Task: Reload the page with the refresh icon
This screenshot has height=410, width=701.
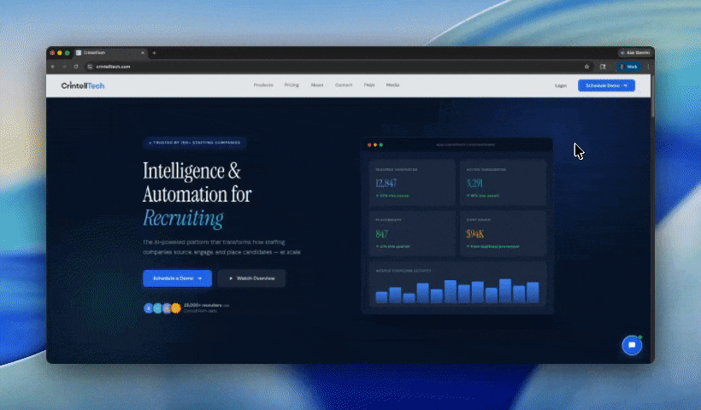Action: (76, 67)
